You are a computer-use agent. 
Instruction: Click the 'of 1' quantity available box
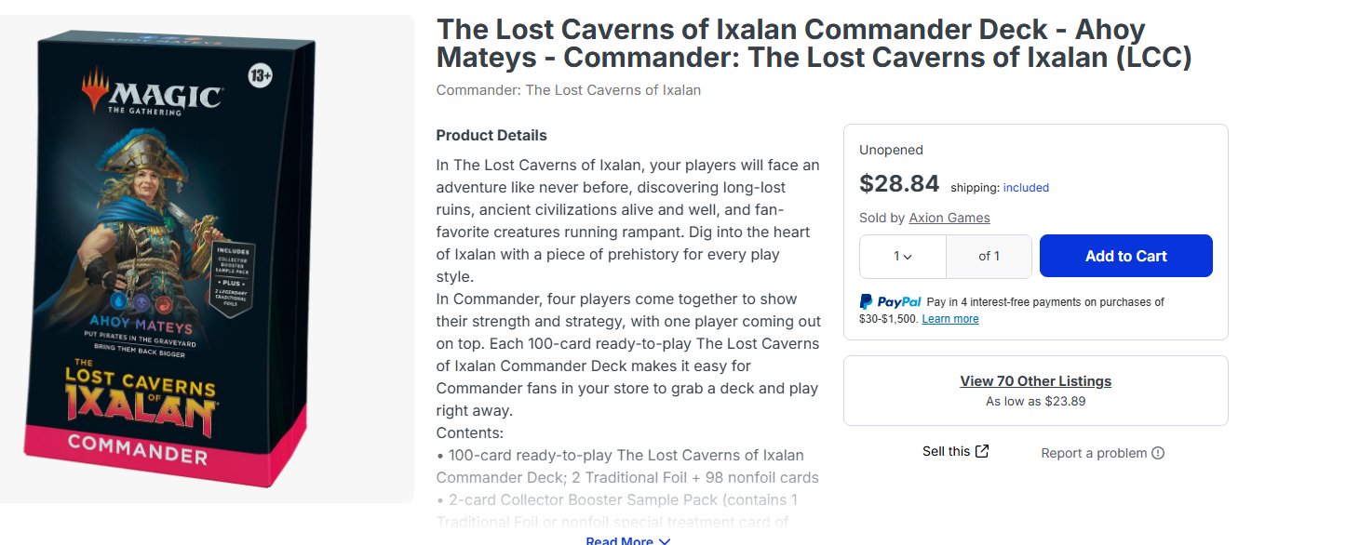pos(989,256)
